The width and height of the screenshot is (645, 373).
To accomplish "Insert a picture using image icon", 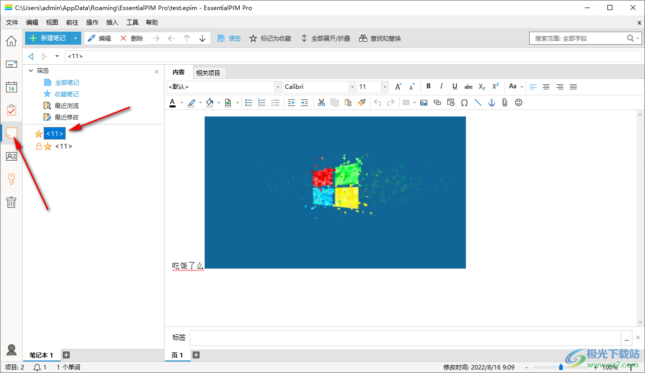I will pyautogui.click(x=424, y=102).
